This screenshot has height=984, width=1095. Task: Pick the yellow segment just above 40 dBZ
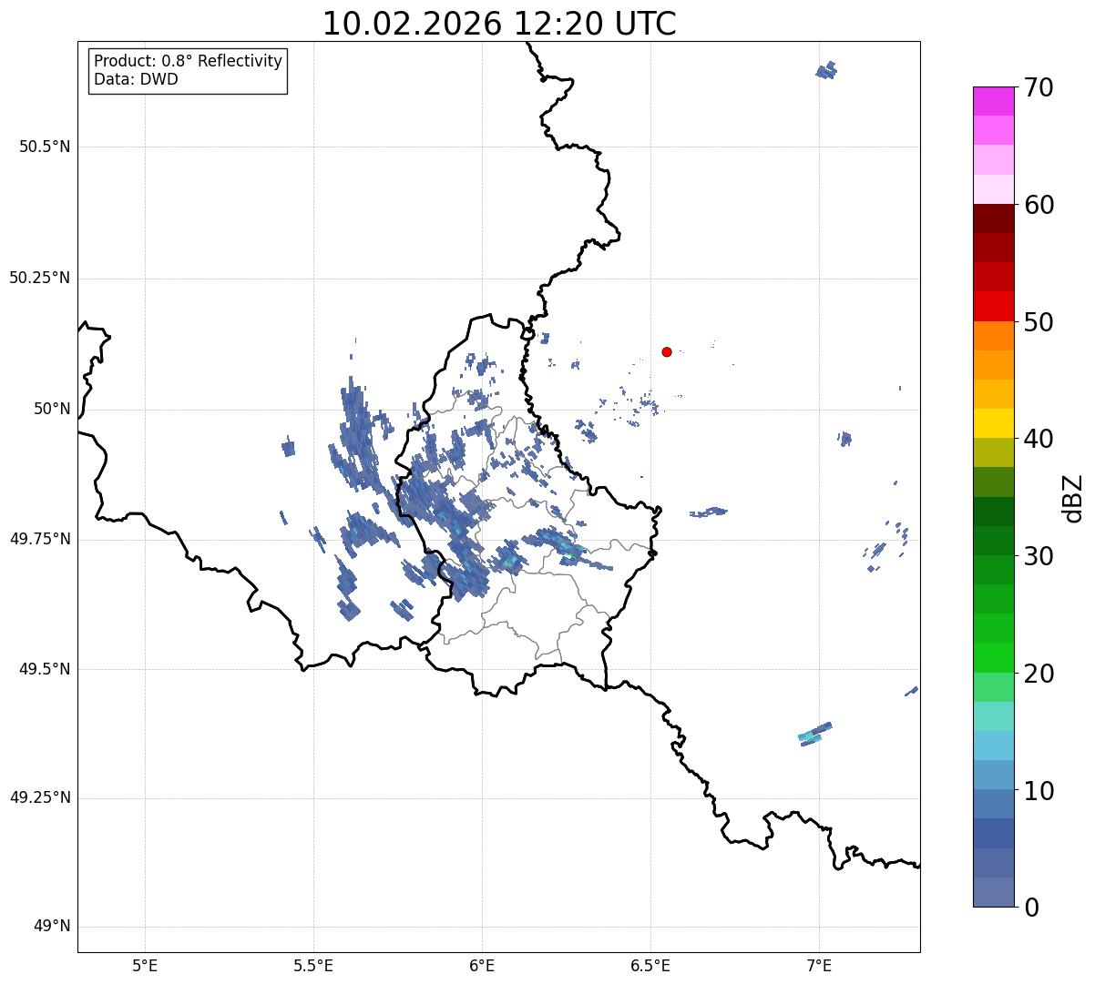click(x=993, y=423)
